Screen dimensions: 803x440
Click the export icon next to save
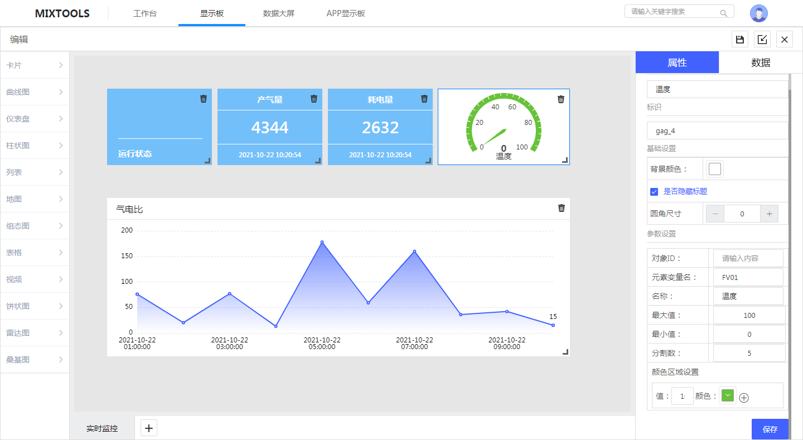pos(762,39)
